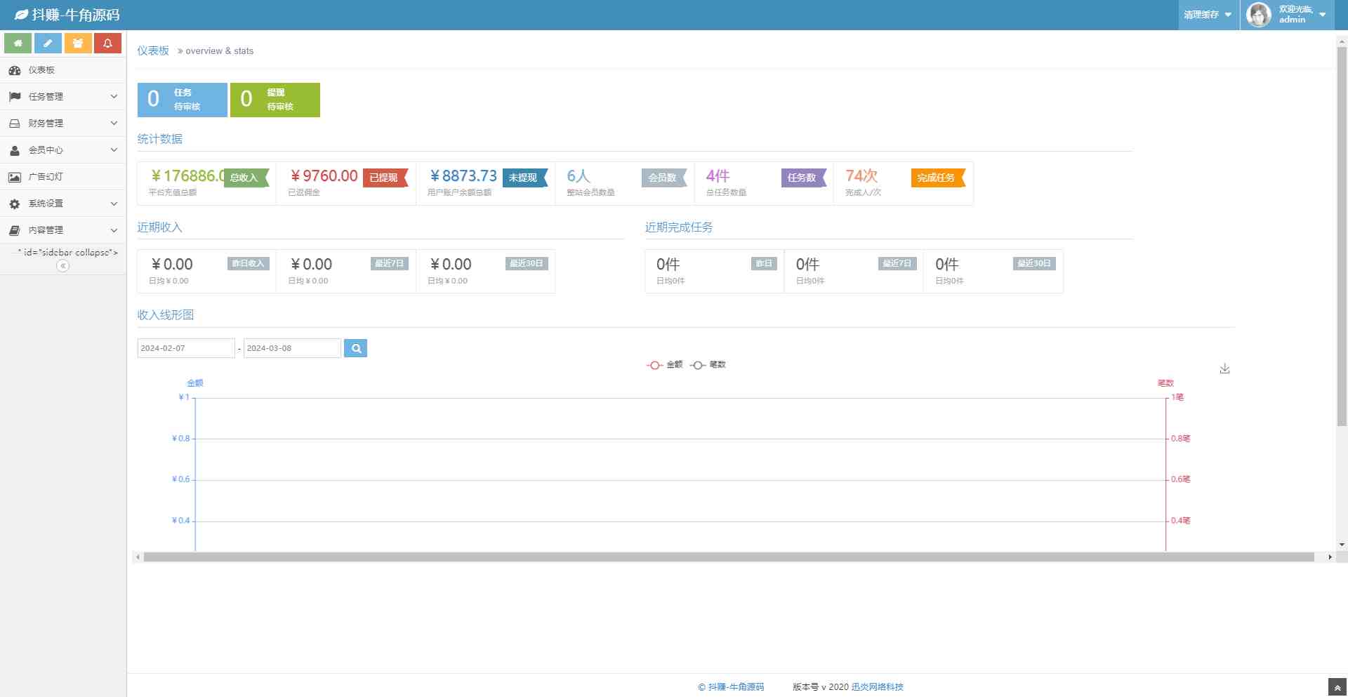Image resolution: width=1348 pixels, height=697 pixels.
Task: Open the 清理缓存 dropdown in header
Action: click(1208, 15)
